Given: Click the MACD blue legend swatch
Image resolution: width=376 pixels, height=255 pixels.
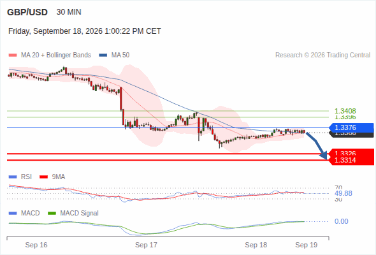Looking at the screenshot, I should [13, 214].
